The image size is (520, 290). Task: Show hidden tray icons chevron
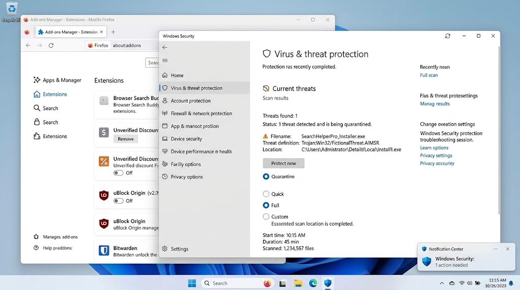coord(442,283)
